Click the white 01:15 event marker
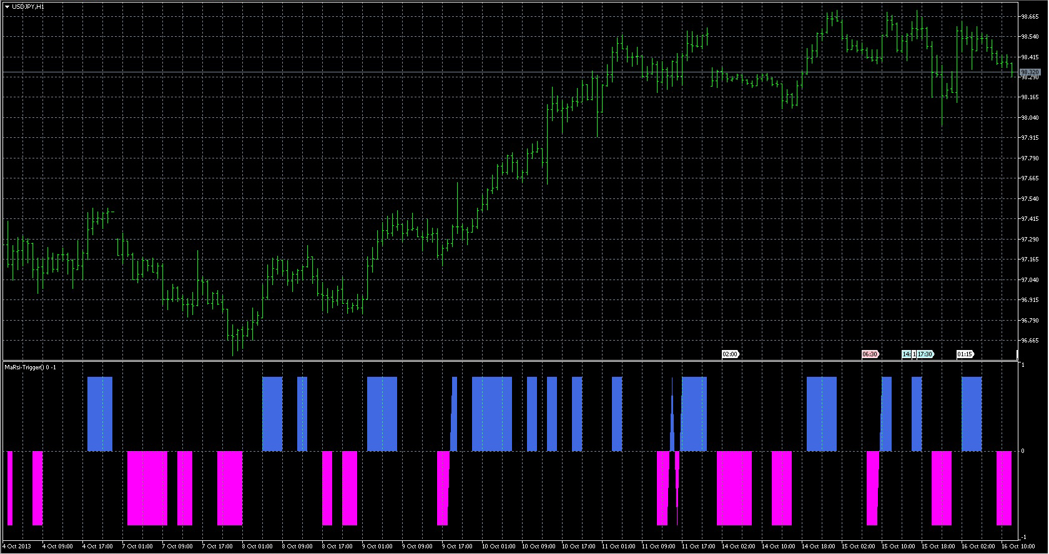 (965, 354)
